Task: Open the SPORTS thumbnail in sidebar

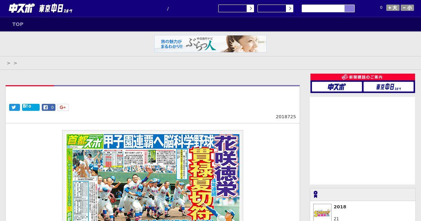Action: coord(322,213)
